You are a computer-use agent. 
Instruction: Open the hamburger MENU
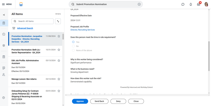(x=7, y=4)
